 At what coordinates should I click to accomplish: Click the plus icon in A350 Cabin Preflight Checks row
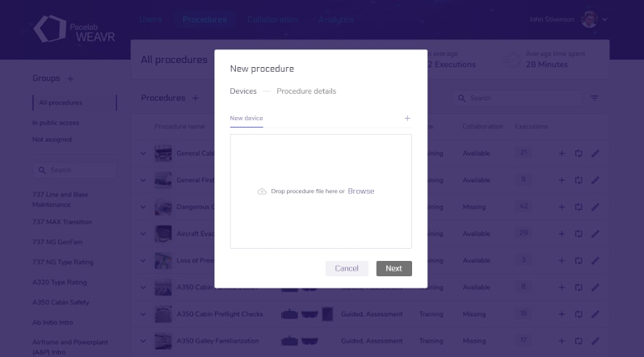pos(562,314)
